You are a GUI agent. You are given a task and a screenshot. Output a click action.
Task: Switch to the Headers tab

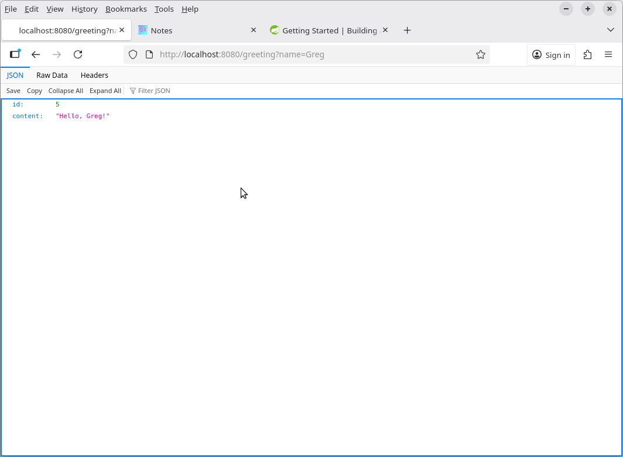(x=94, y=75)
